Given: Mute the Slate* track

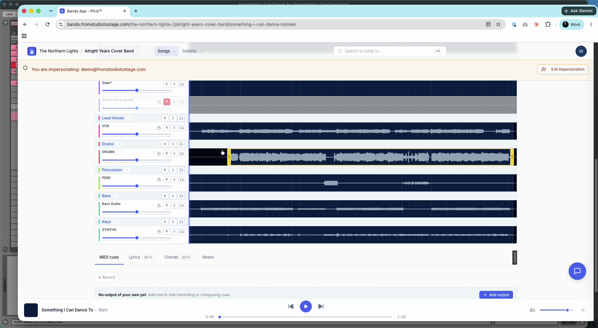Looking at the screenshot, I should [167, 84].
